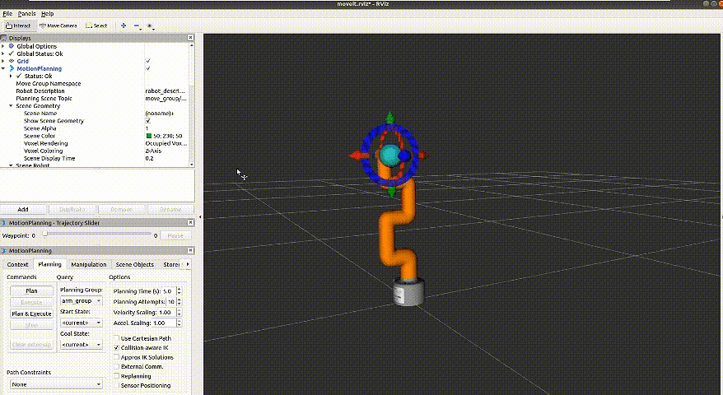Expand the Global Status row

[x=3, y=53]
